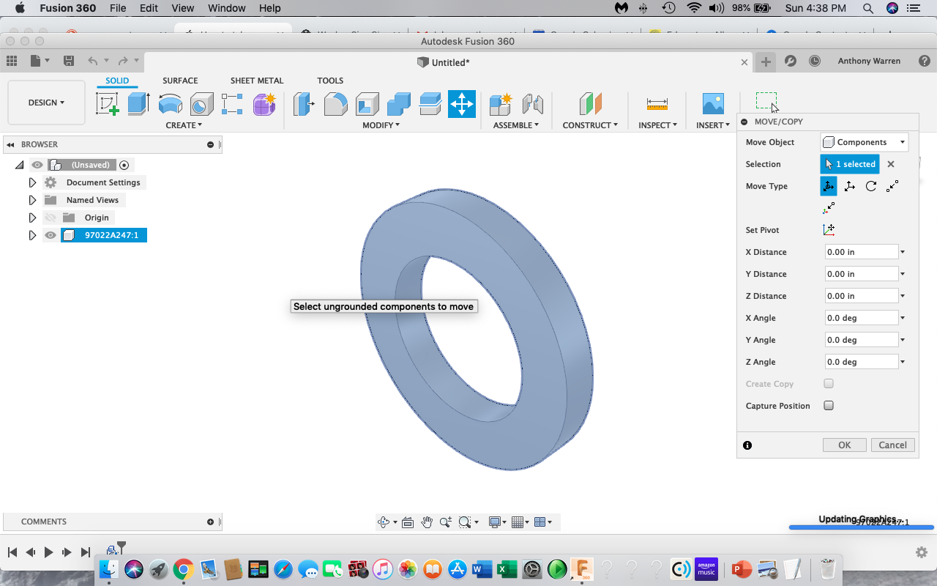The height and width of the screenshot is (586, 937).
Task: Enable Capture Position
Action: [828, 405]
